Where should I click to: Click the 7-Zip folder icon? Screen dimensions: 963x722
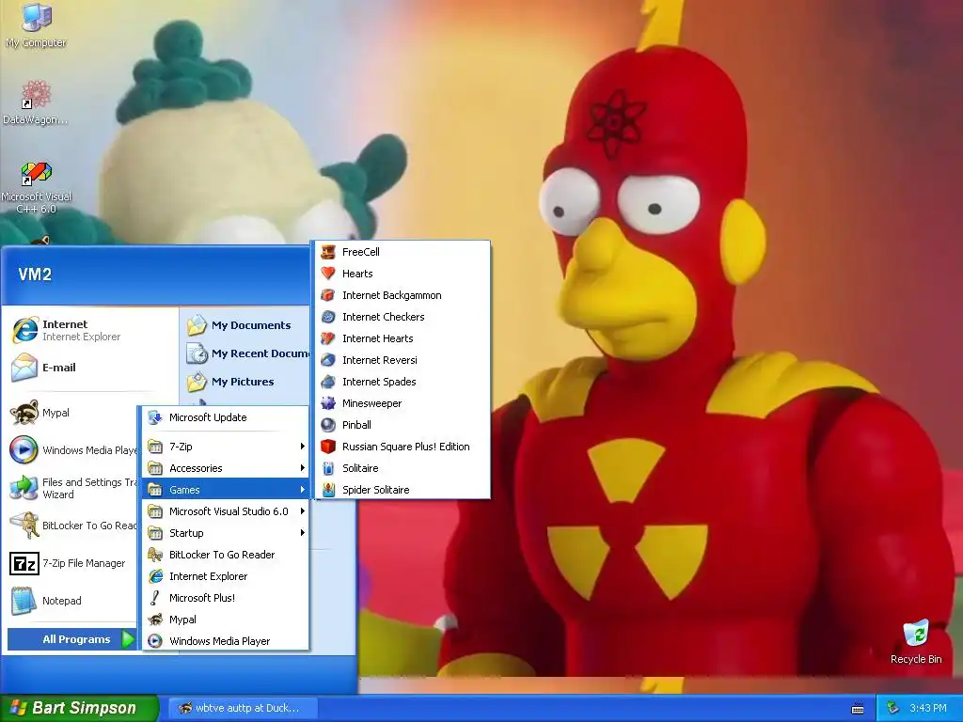point(155,447)
